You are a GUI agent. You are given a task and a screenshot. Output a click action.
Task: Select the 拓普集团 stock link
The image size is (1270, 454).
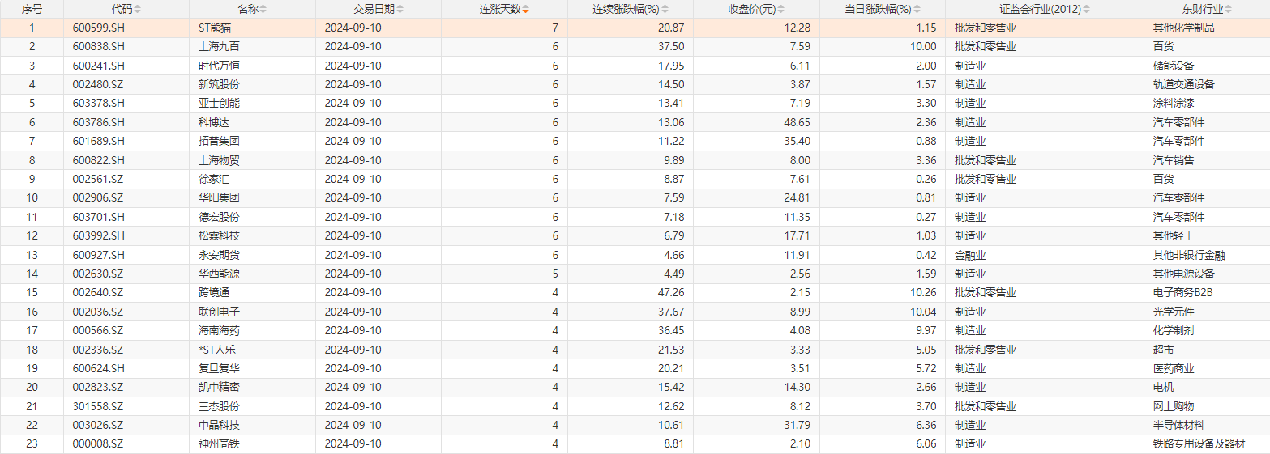[x=219, y=141]
